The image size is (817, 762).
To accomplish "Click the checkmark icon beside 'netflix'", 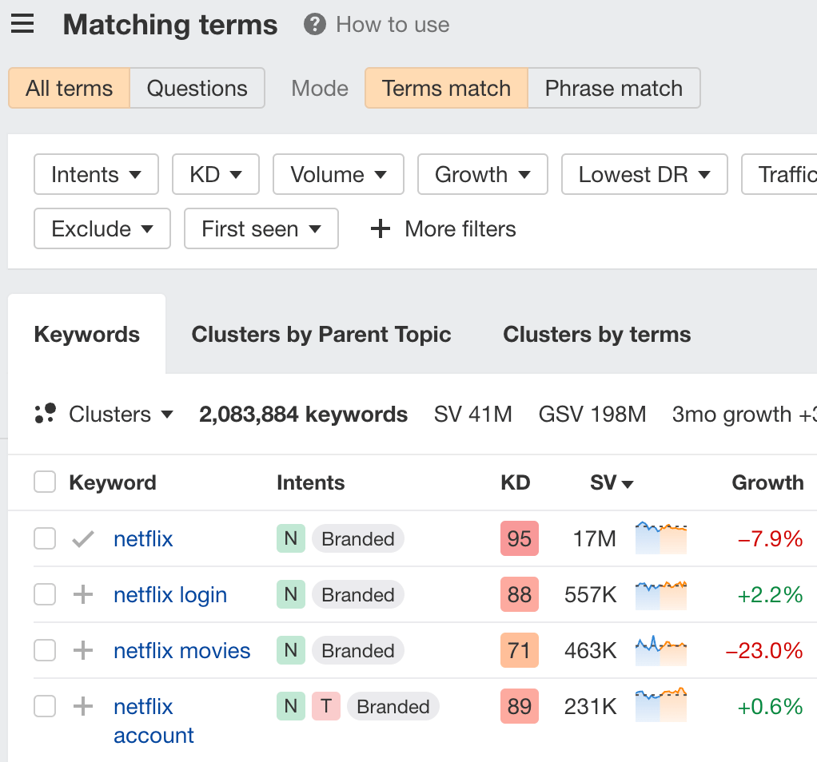I will click(x=82, y=538).
